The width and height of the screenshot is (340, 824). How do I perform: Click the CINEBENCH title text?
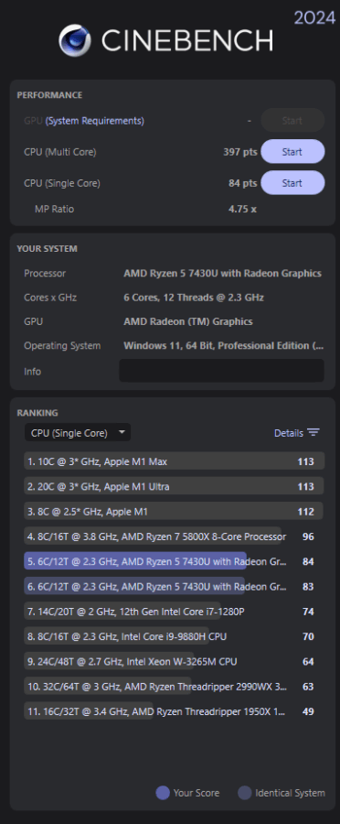coord(187,40)
